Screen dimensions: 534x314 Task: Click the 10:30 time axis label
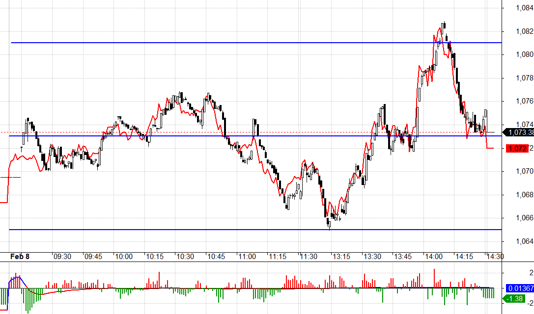point(185,257)
